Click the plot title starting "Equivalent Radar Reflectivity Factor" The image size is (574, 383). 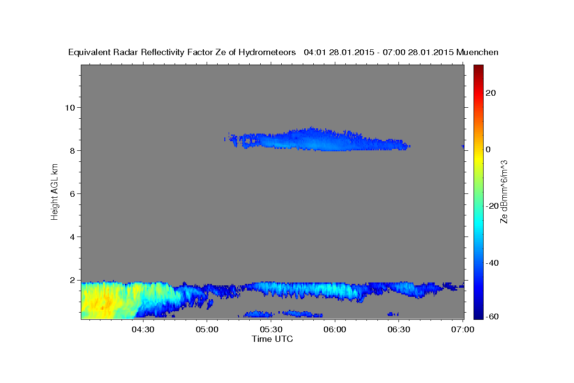[283, 53]
